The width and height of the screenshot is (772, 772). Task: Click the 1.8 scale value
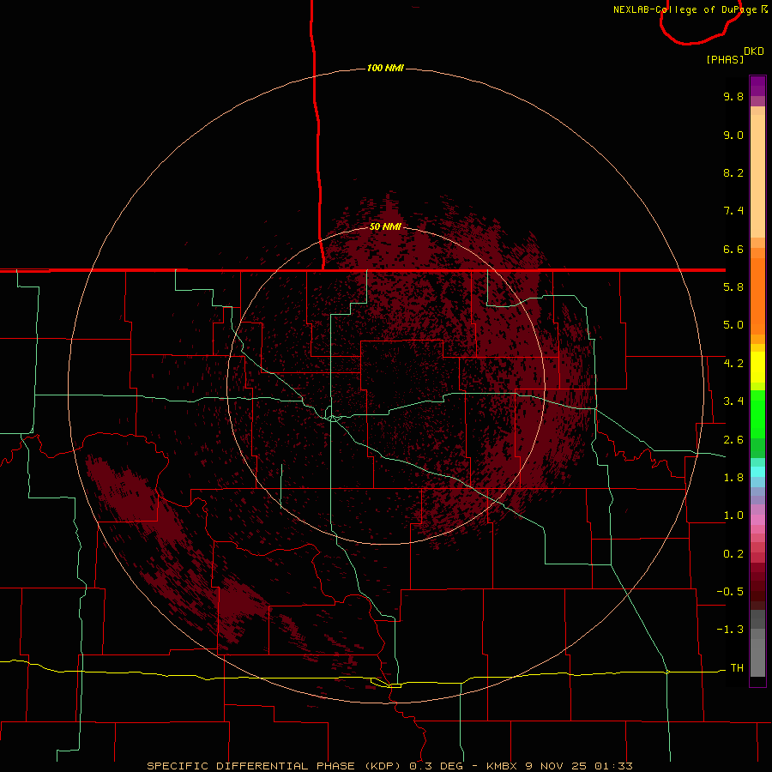coord(733,478)
